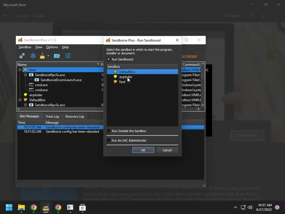Click Cancel in Run Sandboxed dialog
The height and width of the screenshot is (214, 285).
(x=167, y=150)
